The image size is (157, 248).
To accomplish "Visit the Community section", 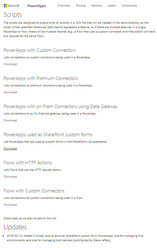I will pos(129,6).
